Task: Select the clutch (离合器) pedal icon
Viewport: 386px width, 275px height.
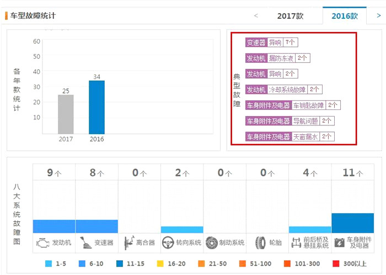Action: (x=128, y=242)
